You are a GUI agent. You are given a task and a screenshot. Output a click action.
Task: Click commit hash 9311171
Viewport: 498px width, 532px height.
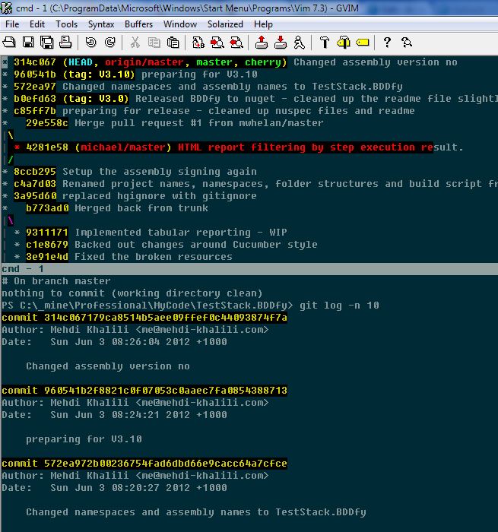tap(47, 233)
